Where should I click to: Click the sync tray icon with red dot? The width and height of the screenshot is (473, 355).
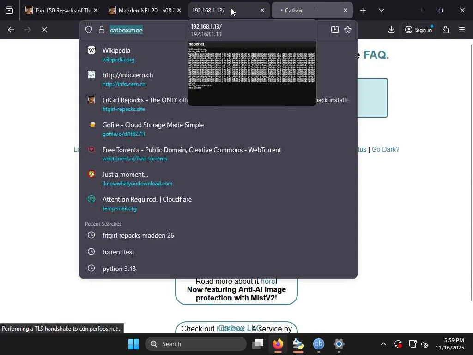click(398, 344)
